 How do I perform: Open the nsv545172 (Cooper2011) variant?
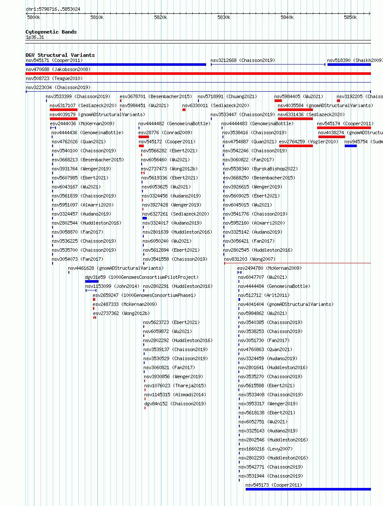coord(167,142)
